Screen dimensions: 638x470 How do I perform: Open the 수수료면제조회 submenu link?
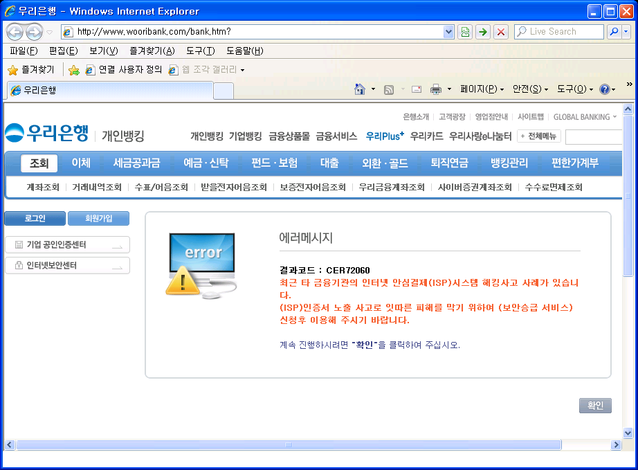(554, 187)
